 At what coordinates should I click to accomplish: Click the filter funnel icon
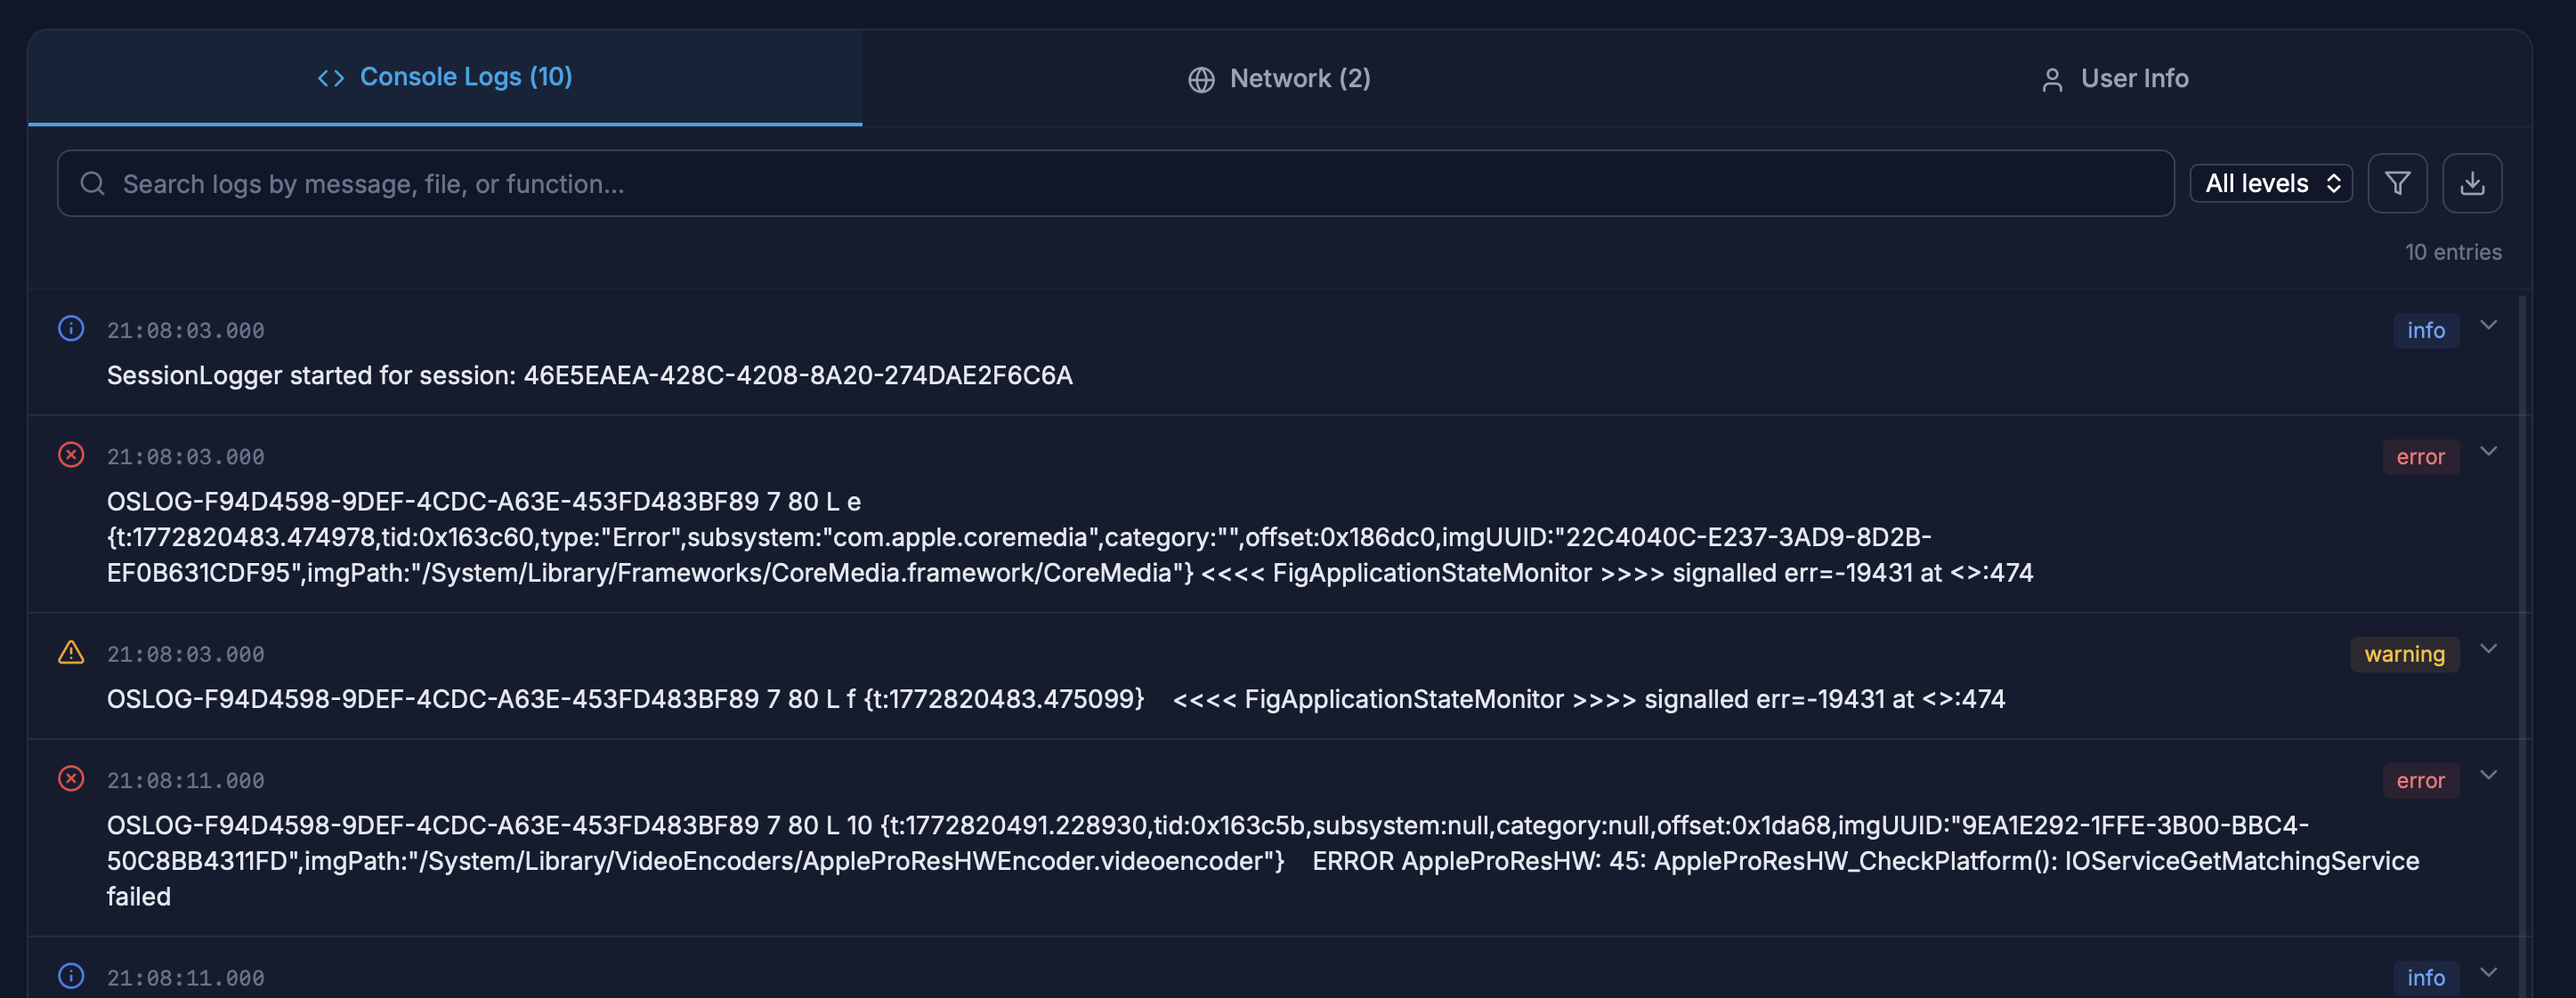point(2397,184)
